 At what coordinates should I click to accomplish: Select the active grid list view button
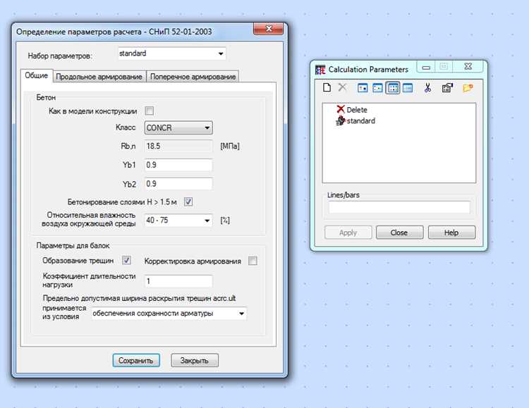click(393, 88)
